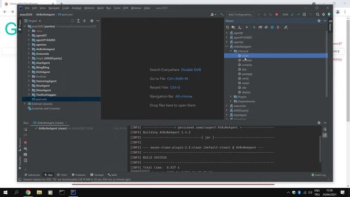This screenshot has height=197, width=350.
Task: Open IDE settings gear in main toolbar
Action: [x=323, y=15]
